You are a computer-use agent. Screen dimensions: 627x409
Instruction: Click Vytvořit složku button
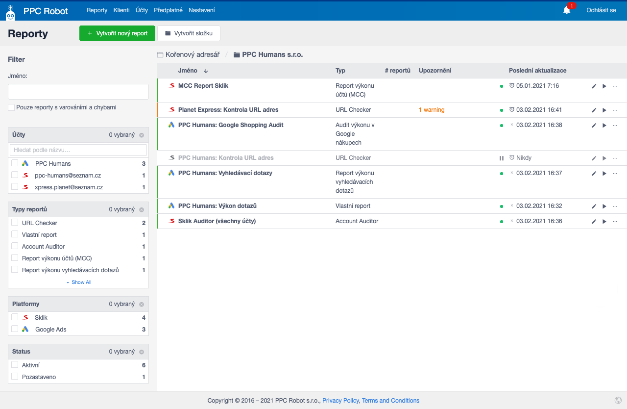click(189, 33)
